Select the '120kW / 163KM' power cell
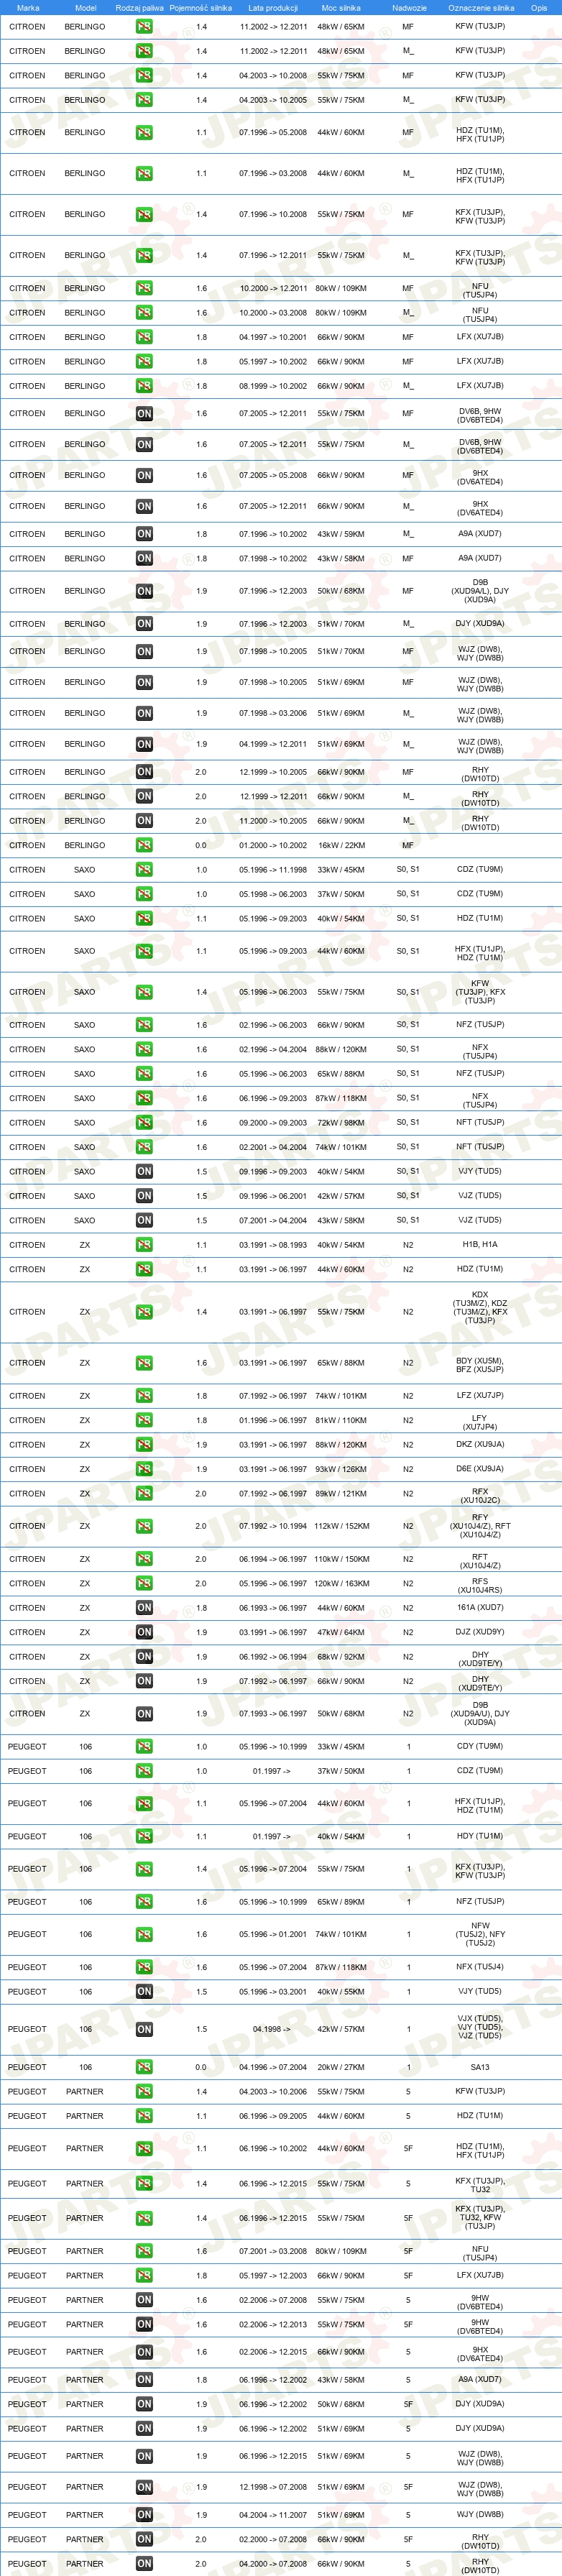This screenshot has width=562, height=2576. (341, 1584)
